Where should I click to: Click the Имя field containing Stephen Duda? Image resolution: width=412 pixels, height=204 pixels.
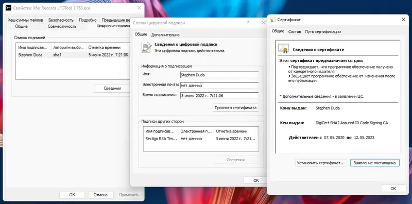pyautogui.click(x=219, y=75)
